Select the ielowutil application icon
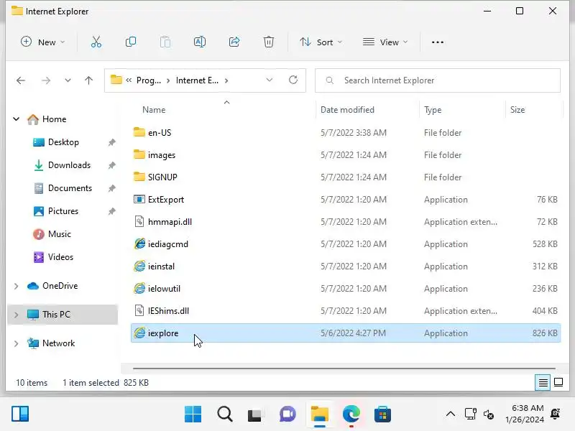This screenshot has height=431, width=575. pyautogui.click(x=139, y=289)
